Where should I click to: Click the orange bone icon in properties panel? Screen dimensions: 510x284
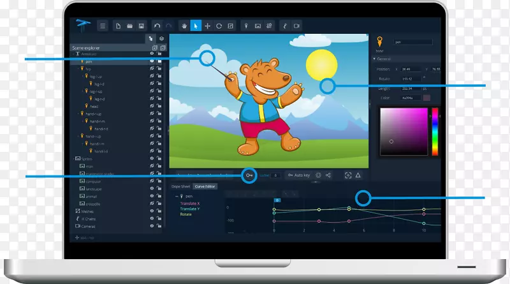(379, 42)
